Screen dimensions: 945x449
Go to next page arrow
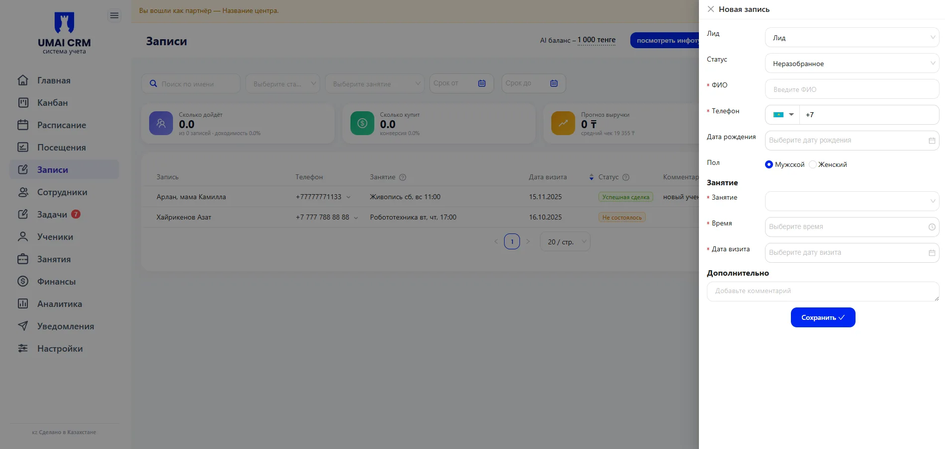[x=528, y=241]
